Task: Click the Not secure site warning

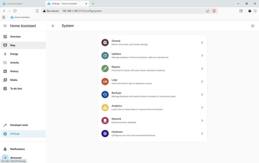Action: [x=51, y=11]
